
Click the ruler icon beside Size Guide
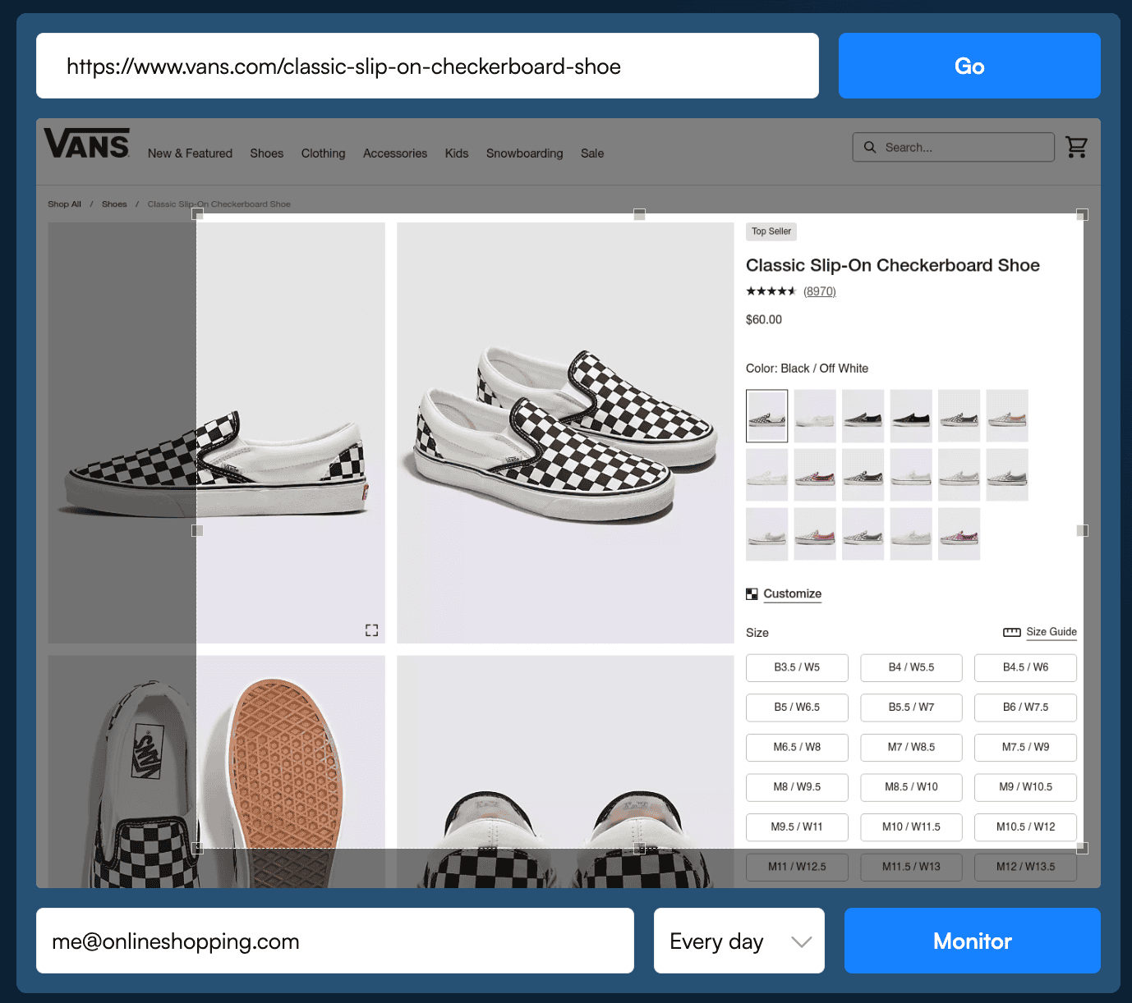click(1011, 632)
